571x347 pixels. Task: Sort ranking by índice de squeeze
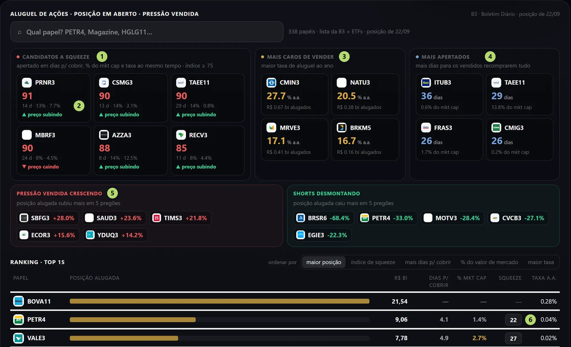click(x=373, y=262)
